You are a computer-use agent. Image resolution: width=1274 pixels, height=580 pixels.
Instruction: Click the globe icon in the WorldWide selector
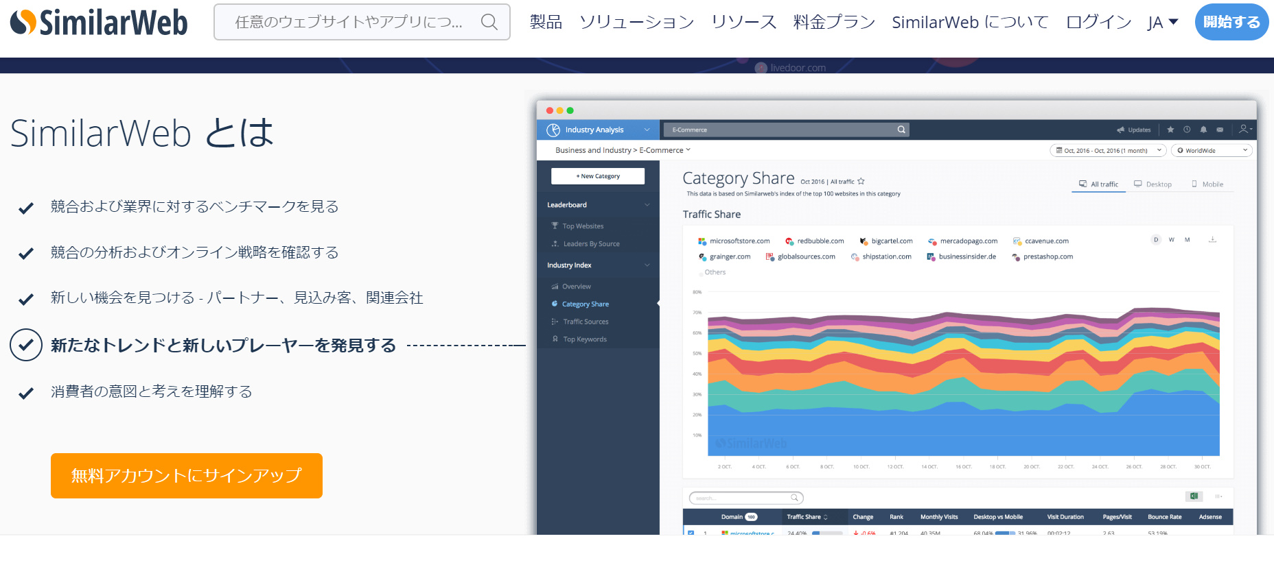coord(1180,150)
